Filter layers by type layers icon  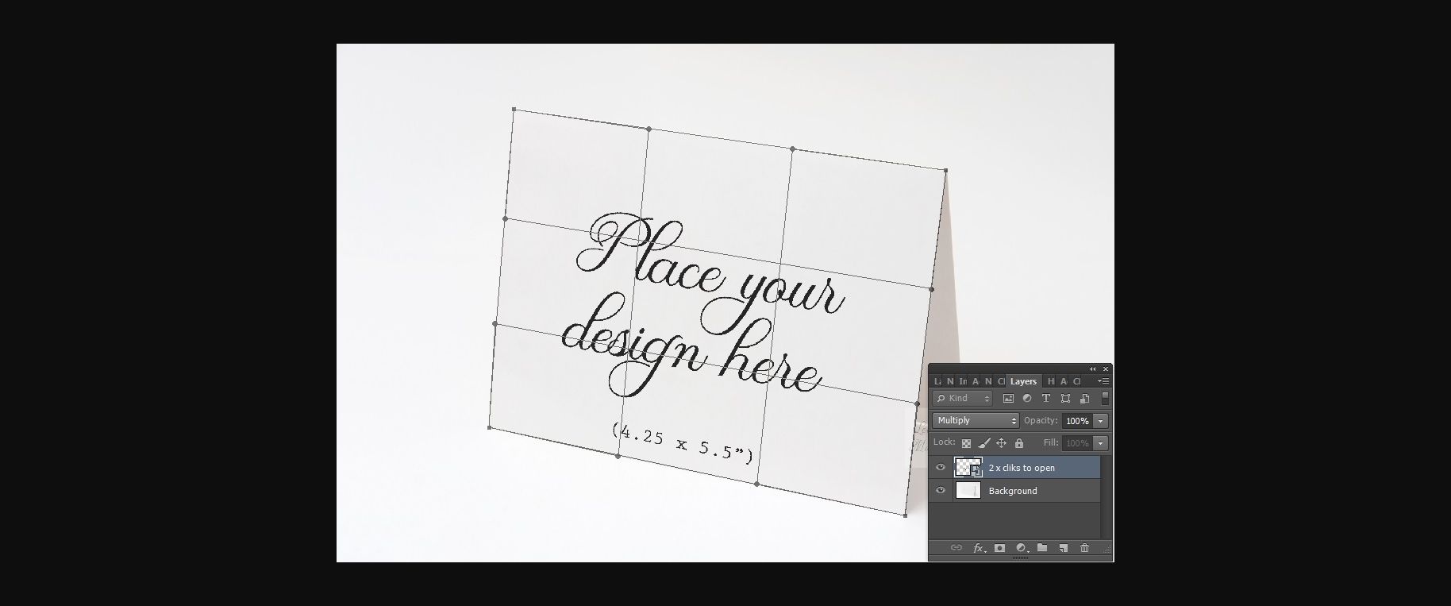pyautogui.click(x=1046, y=399)
